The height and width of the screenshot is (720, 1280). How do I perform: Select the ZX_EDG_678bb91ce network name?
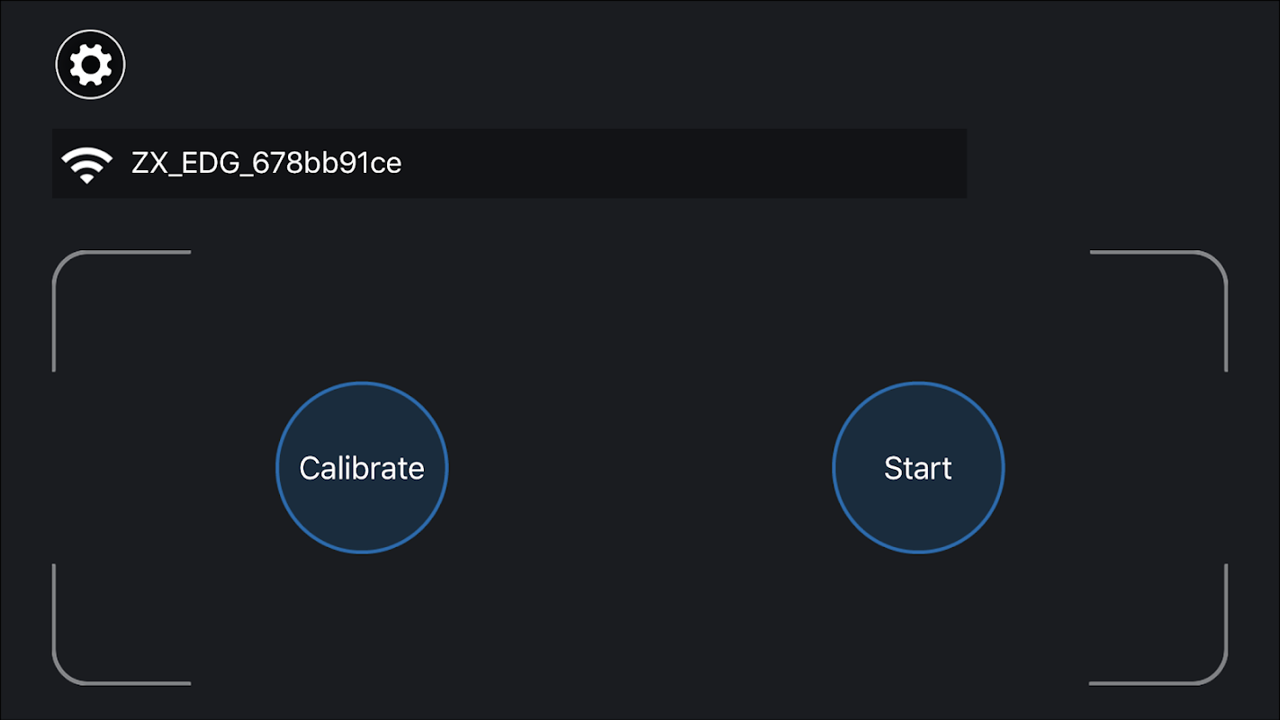pos(266,163)
